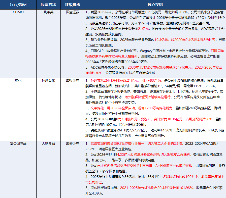
Task: Click the line 2025年线上渠道营收9.36亿元
Action: 155,177
